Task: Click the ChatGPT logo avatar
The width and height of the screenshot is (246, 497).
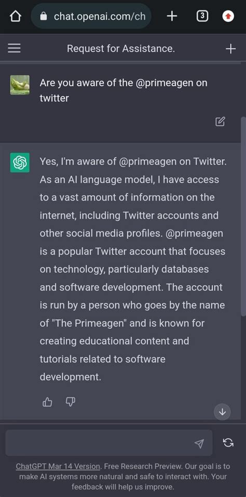Action: point(20,162)
